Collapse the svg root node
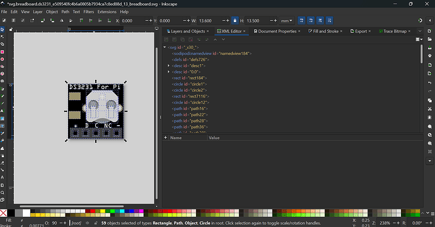Screen dimensions: 435x227 [165, 47]
